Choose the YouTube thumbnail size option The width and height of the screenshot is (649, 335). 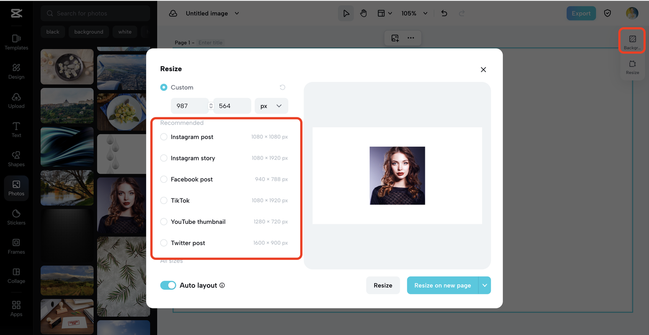click(x=164, y=222)
